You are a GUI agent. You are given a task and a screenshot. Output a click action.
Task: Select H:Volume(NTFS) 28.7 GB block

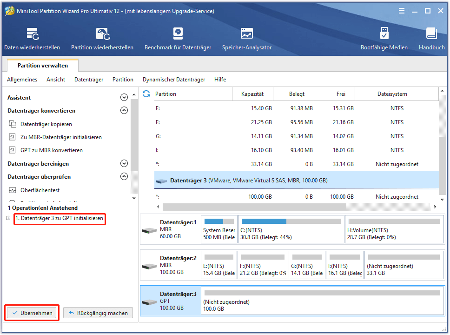[394, 229]
